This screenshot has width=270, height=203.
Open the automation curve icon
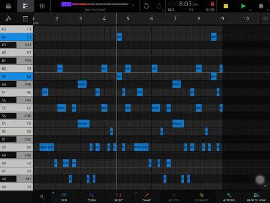point(8,19)
